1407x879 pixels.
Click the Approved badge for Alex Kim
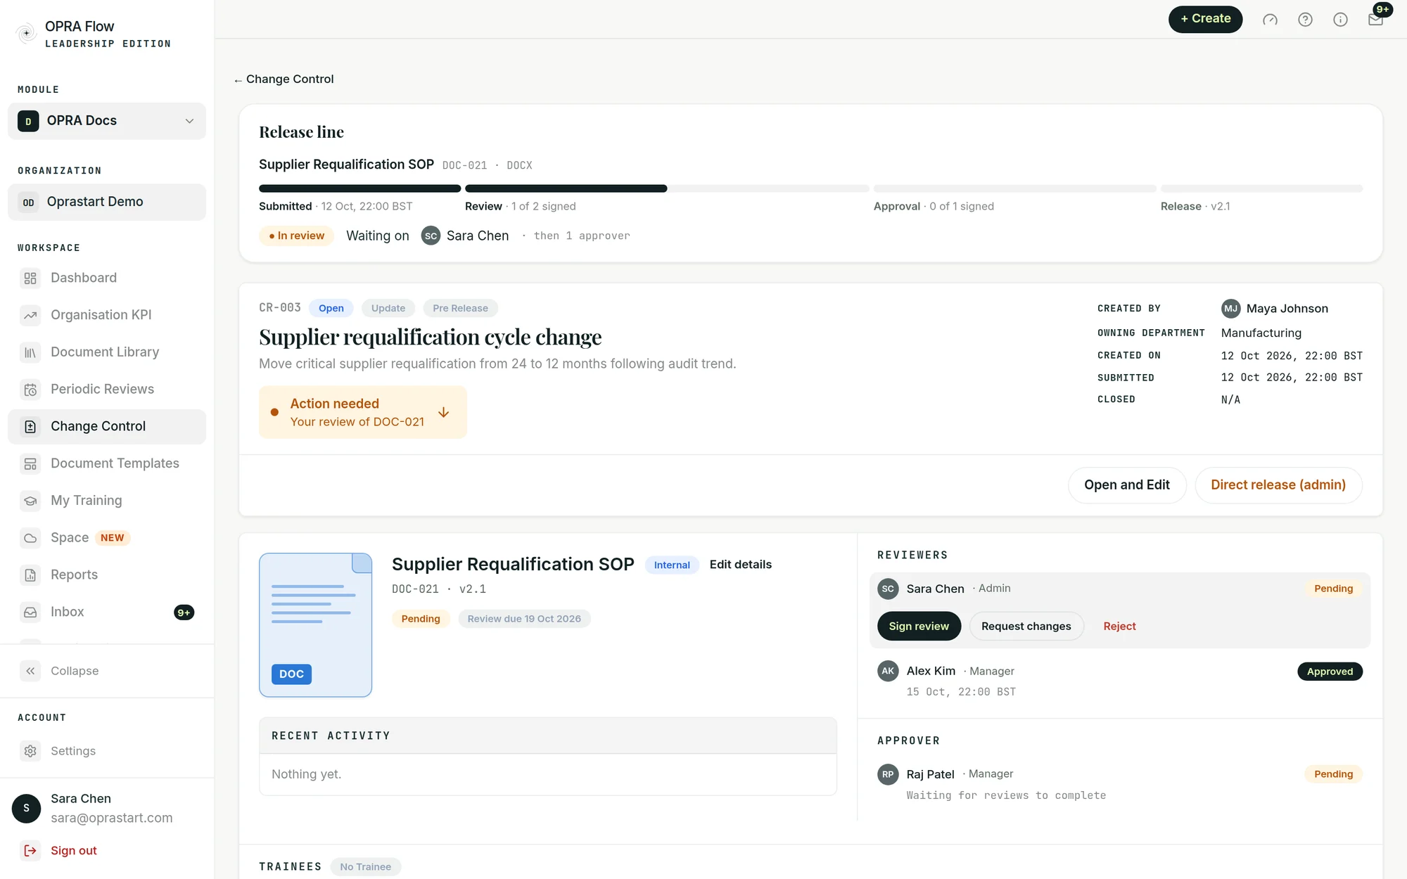[1330, 672]
